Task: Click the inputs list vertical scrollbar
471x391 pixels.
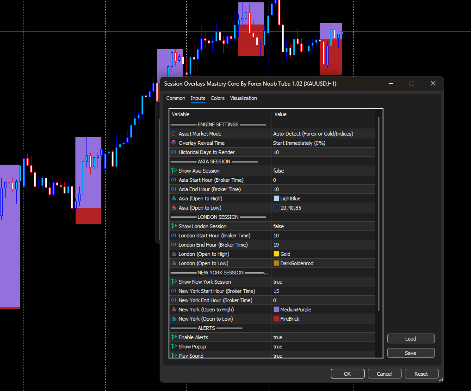Action: pos(379,214)
